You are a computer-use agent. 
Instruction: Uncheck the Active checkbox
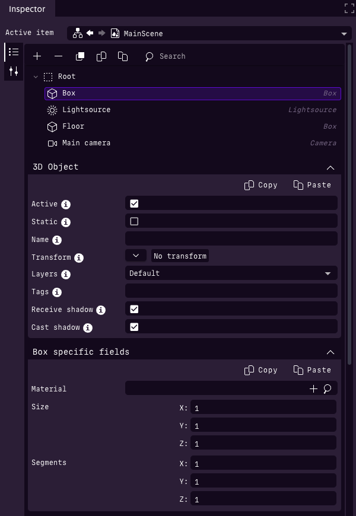(x=134, y=203)
